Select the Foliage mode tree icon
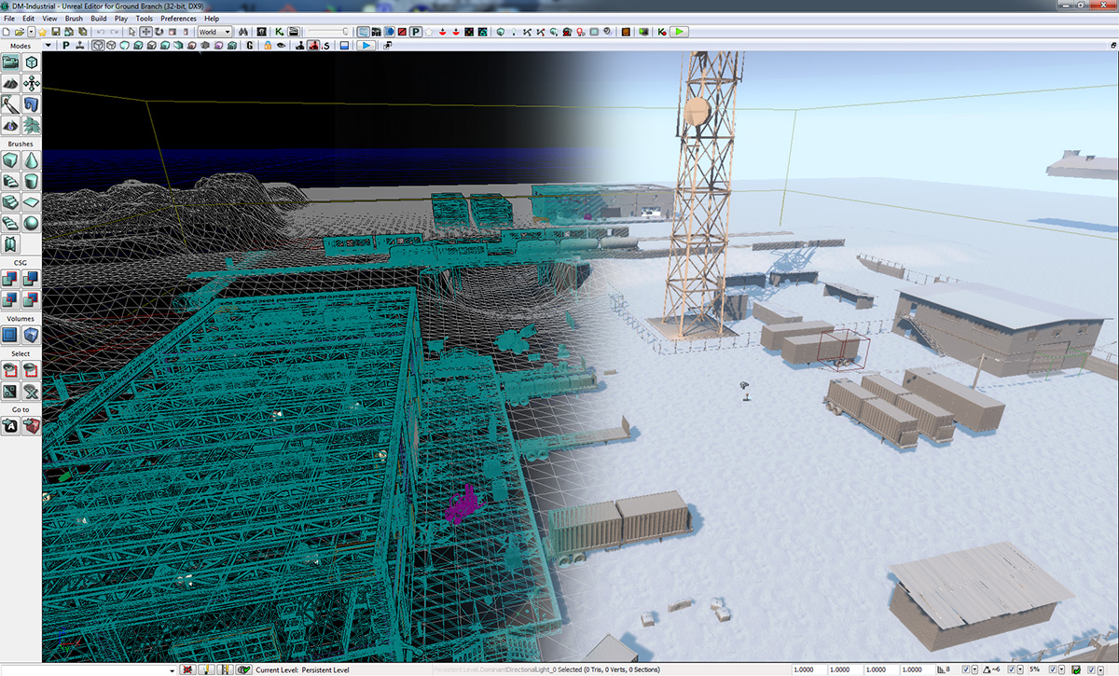1119x676 pixels. pyautogui.click(x=31, y=125)
